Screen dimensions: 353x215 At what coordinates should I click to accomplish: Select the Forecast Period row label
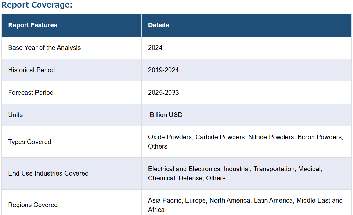(31, 93)
